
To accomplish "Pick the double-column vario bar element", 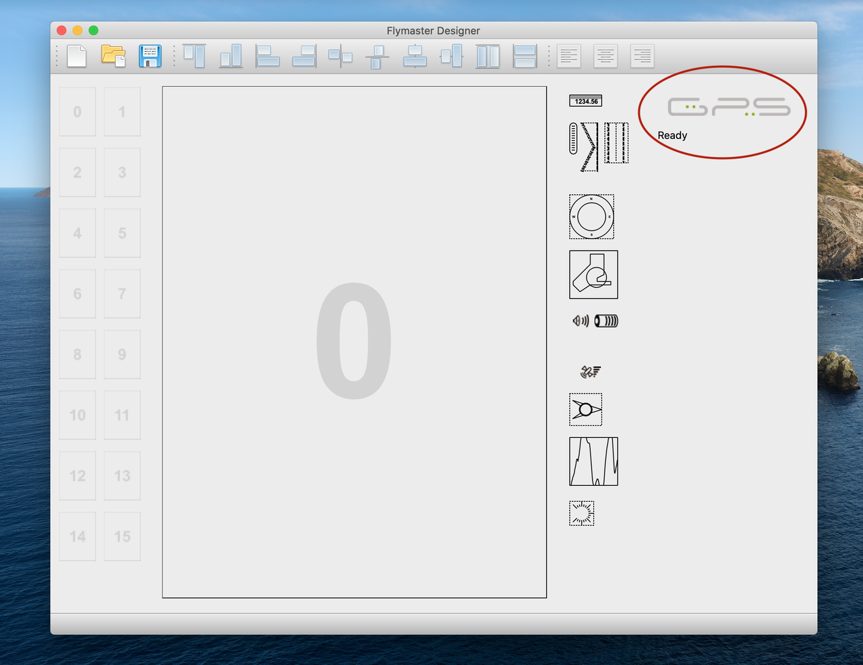I will coord(616,143).
